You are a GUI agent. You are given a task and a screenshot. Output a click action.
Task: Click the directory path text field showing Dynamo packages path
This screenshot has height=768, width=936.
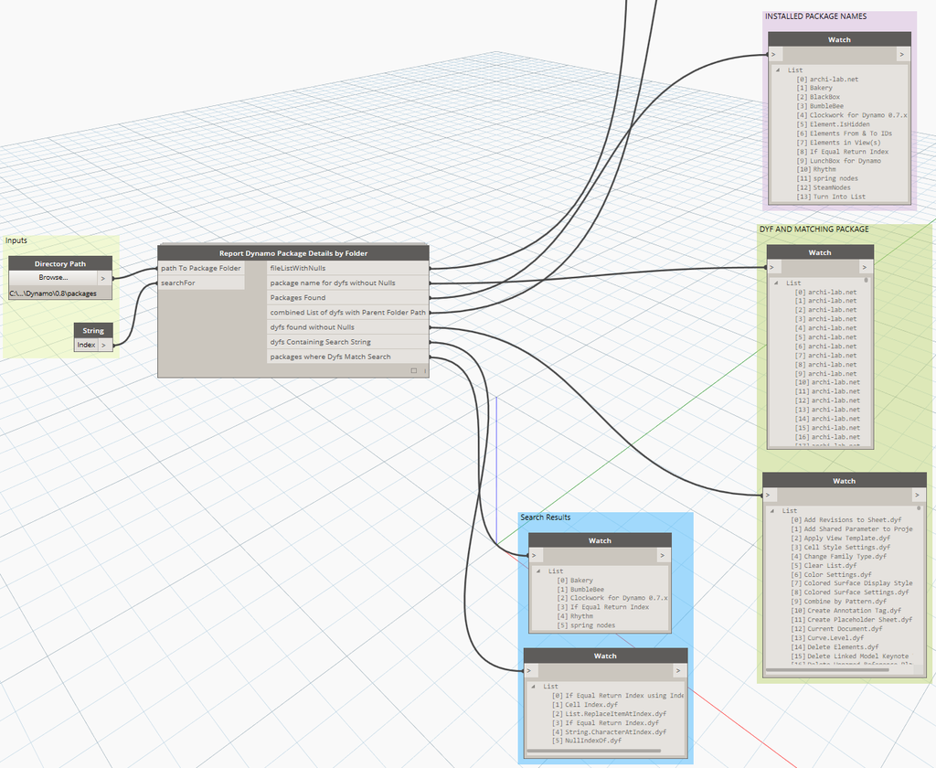(55, 293)
